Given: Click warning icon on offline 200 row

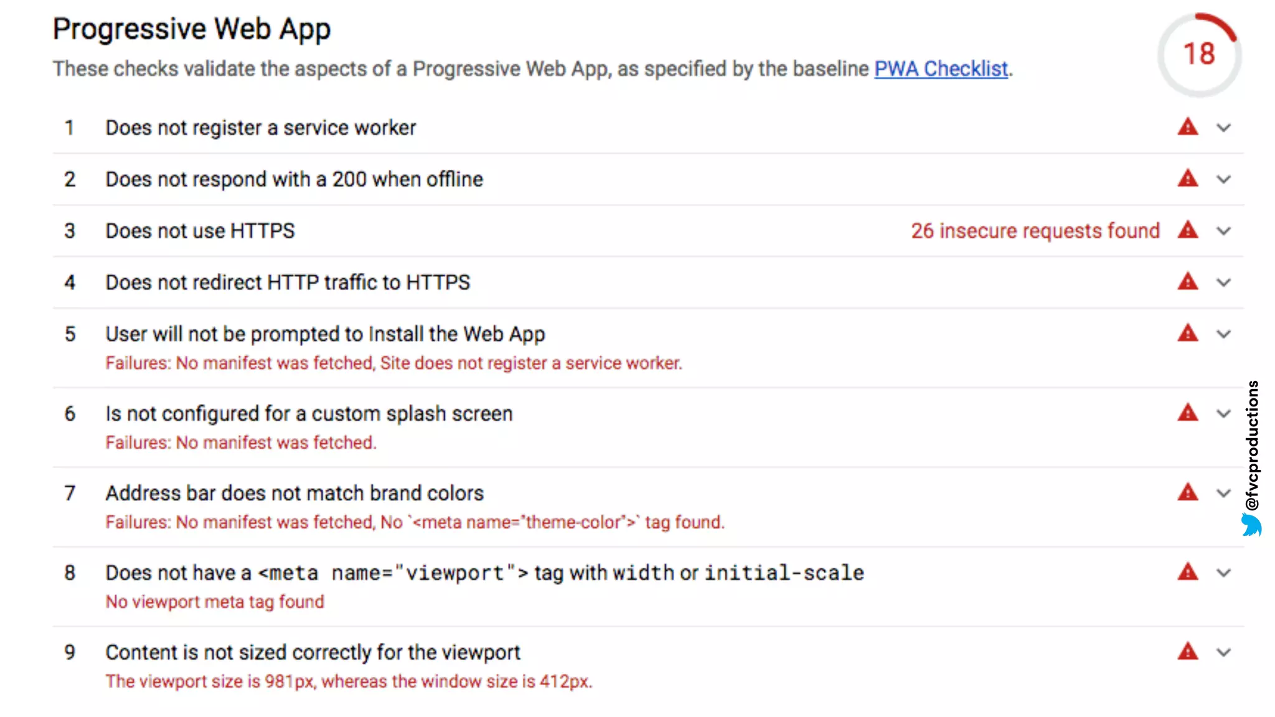Looking at the screenshot, I should point(1187,179).
